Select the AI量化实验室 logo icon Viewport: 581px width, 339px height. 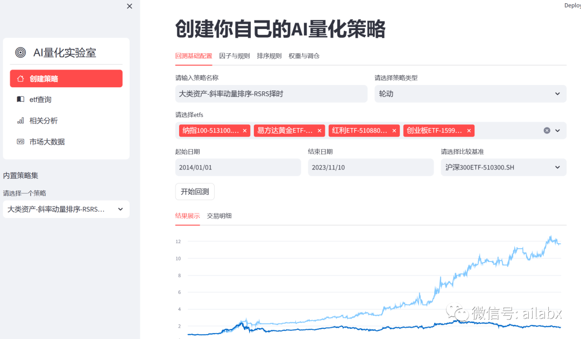pos(20,52)
